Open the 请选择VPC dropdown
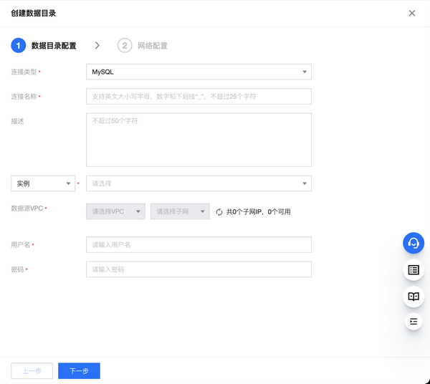Image resolution: width=430 pixels, height=384 pixels. coord(115,211)
